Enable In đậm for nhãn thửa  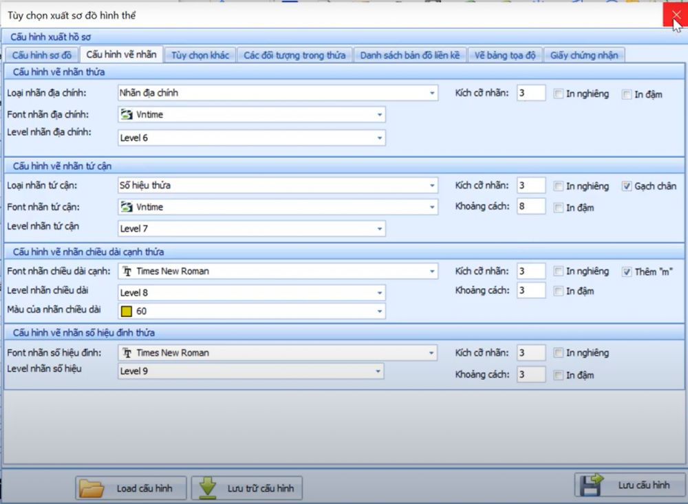tap(626, 94)
